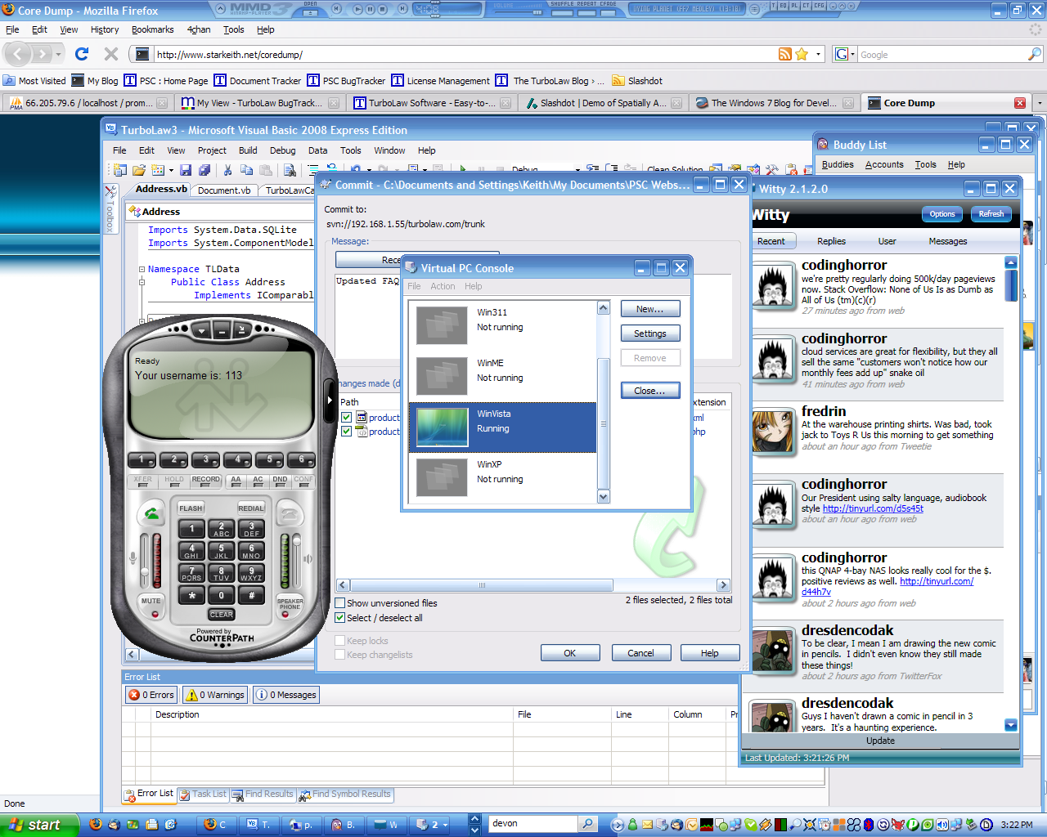Open Accounts menu in Buddy List

[x=884, y=164]
